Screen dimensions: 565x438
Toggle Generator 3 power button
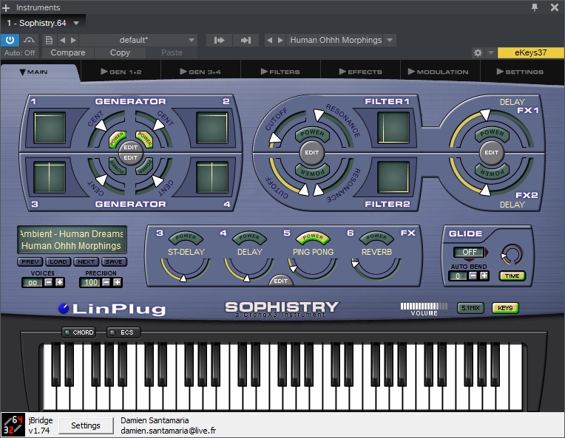coord(118,166)
